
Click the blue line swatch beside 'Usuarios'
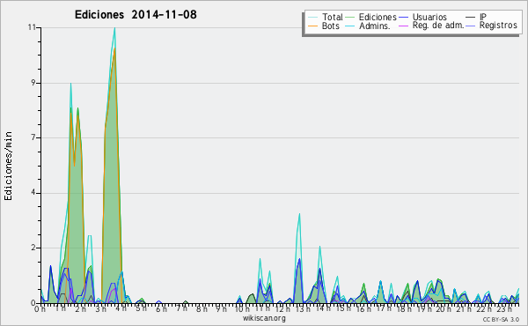tap(403, 18)
